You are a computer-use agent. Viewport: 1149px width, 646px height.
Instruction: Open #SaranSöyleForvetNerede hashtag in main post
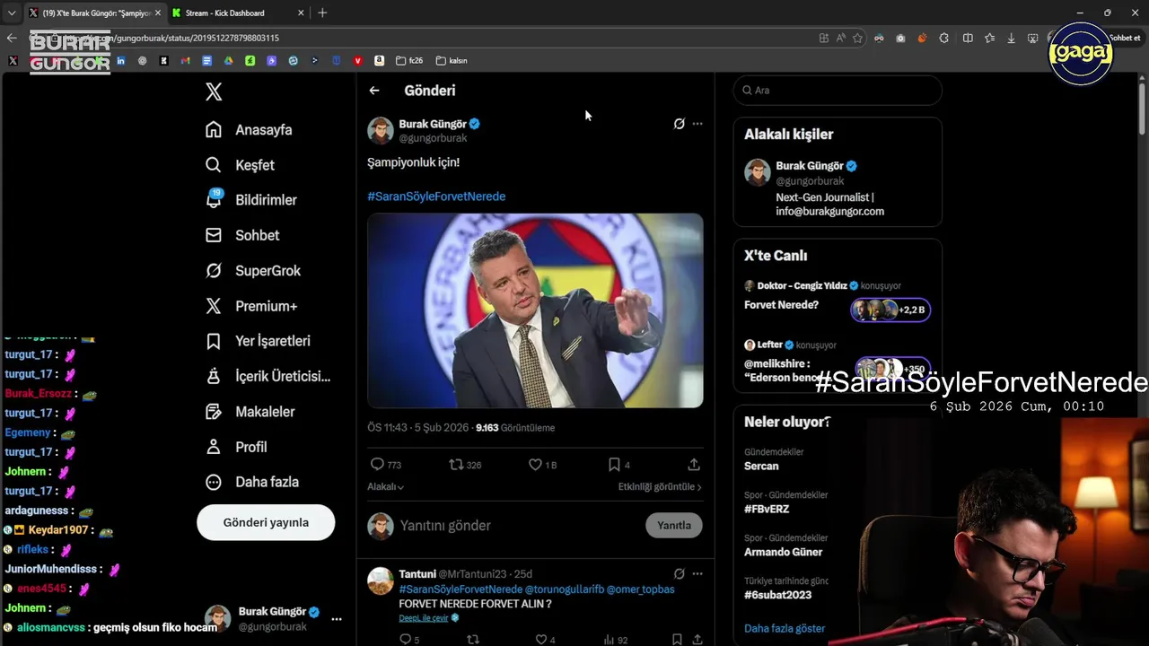(436, 196)
